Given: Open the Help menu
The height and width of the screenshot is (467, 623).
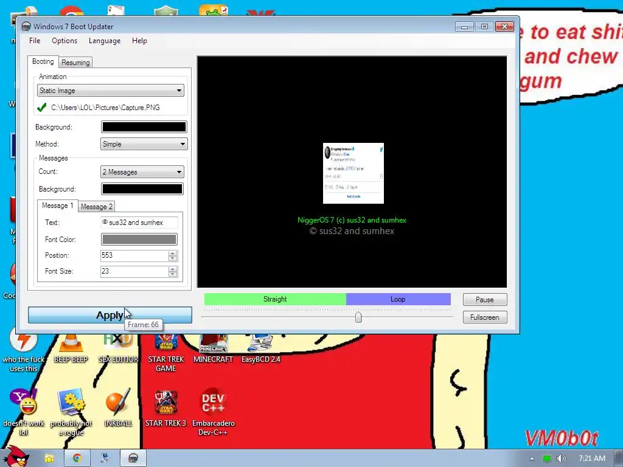Looking at the screenshot, I should click(139, 41).
